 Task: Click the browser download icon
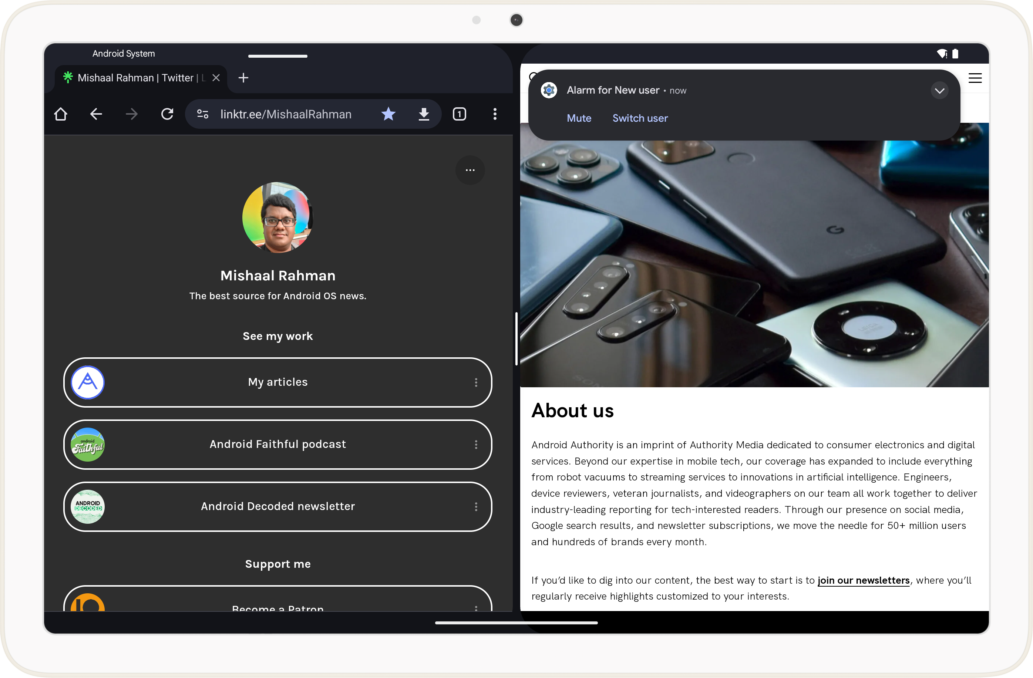424,114
